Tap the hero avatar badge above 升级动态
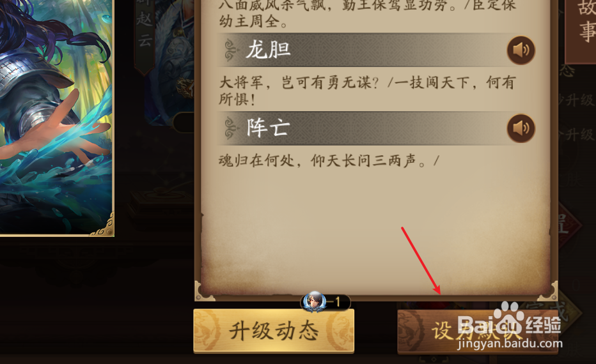This screenshot has width=596, height=364. click(x=314, y=302)
